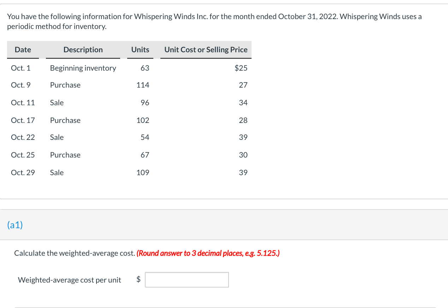Click the Date column header
The image size is (448, 308).
pos(23,49)
